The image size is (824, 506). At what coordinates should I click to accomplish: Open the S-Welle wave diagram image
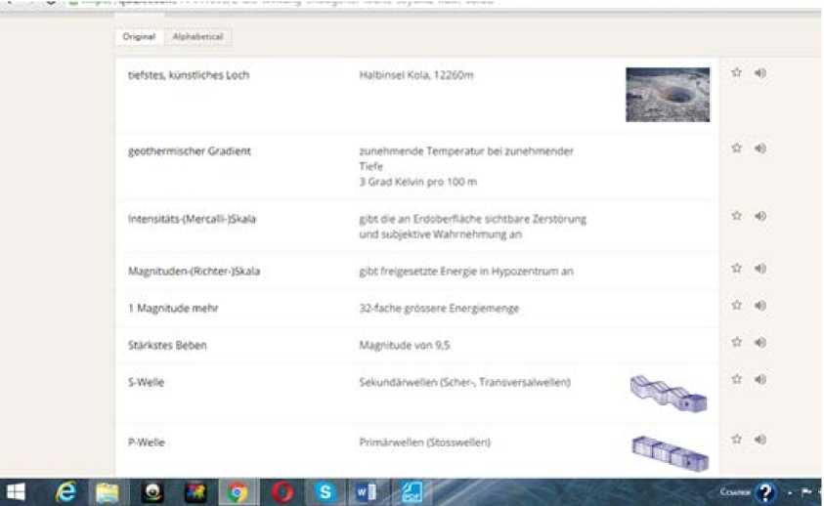[x=669, y=394]
